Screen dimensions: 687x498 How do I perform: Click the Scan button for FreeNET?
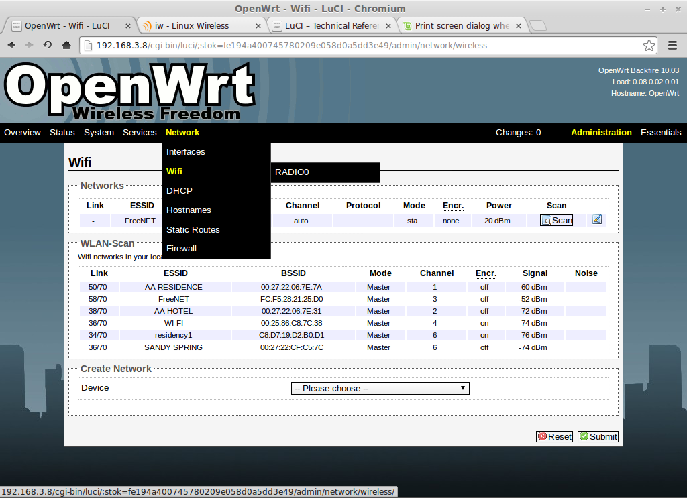pyautogui.click(x=556, y=220)
